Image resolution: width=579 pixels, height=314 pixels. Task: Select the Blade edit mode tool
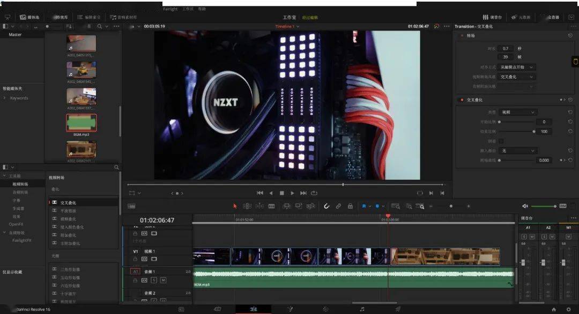click(271, 206)
